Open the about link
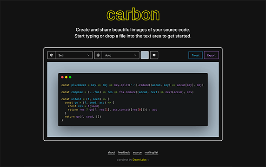The height and width of the screenshot is (167, 266). tap(111, 153)
